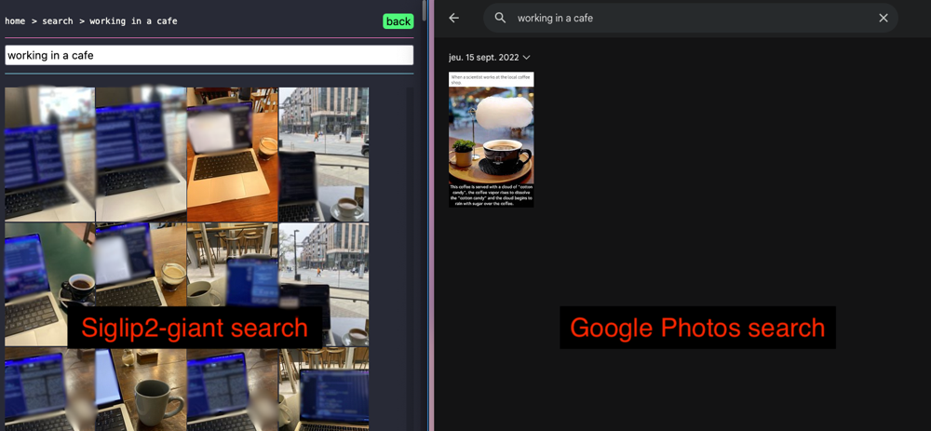Open the silver laptop on orange wood table thumbnail
The image size is (931, 431).
point(232,155)
